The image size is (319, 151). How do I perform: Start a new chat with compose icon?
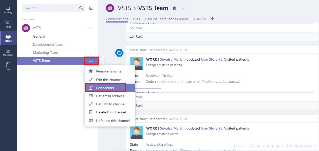pos(91,8)
